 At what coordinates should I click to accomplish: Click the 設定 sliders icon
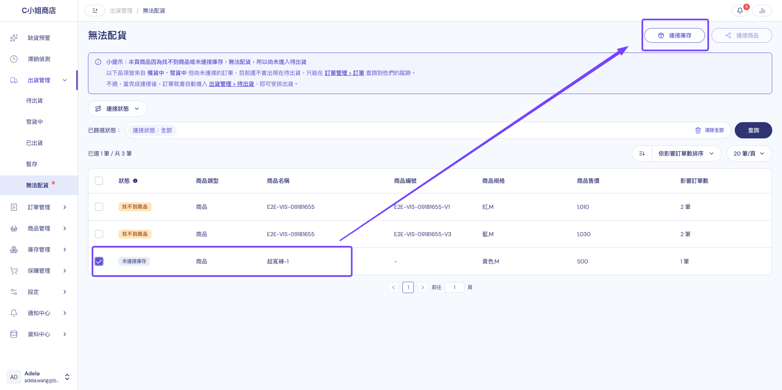click(x=14, y=292)
